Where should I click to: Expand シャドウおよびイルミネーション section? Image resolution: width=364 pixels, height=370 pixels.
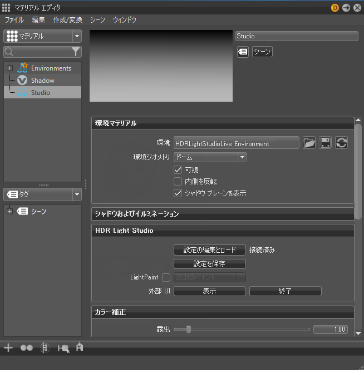(x=223, y=214)
